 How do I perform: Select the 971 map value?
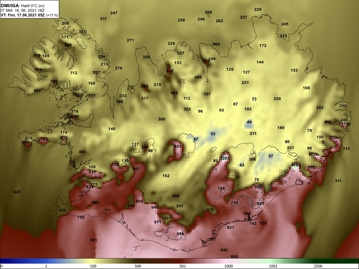[158, 222]
